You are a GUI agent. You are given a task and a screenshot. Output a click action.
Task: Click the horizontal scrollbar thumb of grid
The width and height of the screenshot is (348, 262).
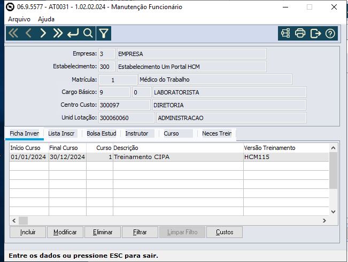[24, 220]
